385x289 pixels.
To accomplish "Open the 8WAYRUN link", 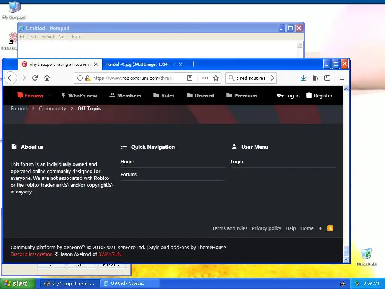I will pos(110,254).
